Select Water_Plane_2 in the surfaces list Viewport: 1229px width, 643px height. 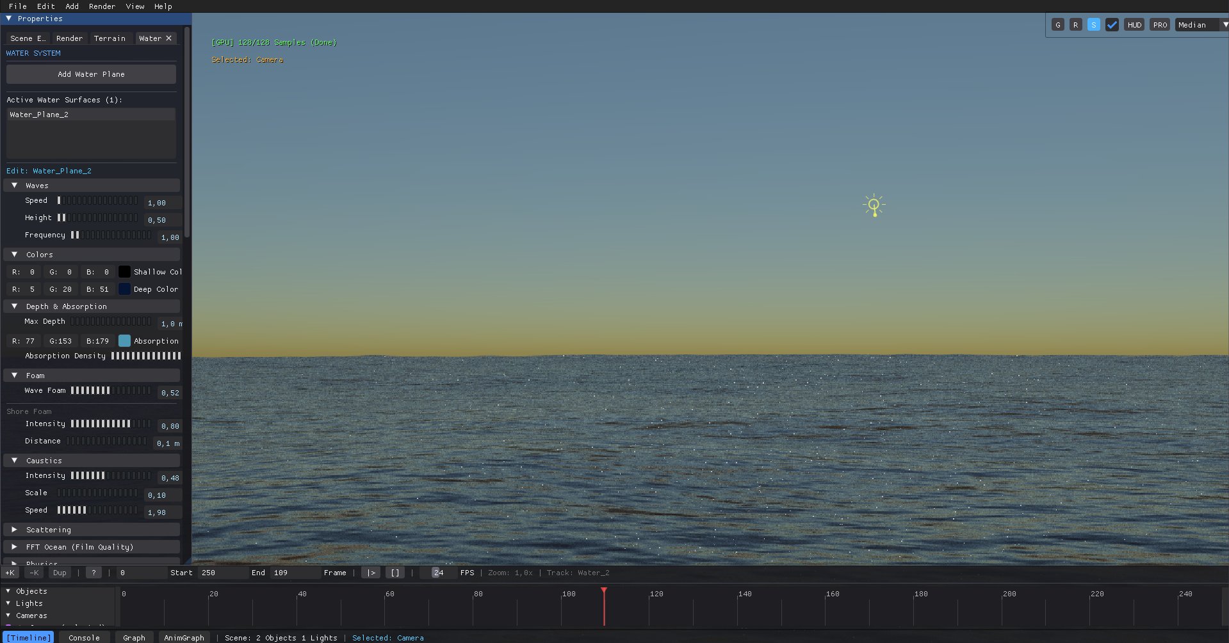point(39,114)
